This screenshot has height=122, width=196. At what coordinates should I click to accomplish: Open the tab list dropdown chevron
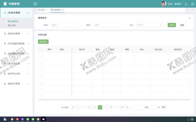click(x=193, y=10)
